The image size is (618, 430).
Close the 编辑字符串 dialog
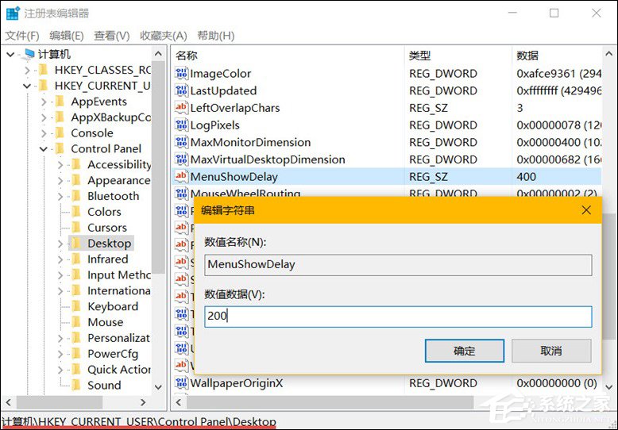point(586,210)
